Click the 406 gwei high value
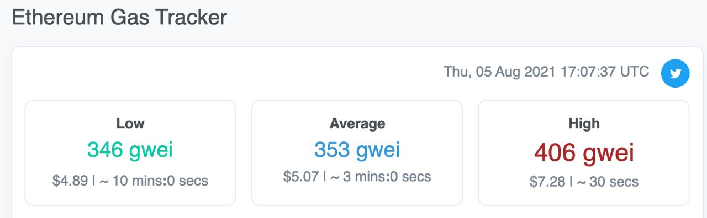 [584, 152]
